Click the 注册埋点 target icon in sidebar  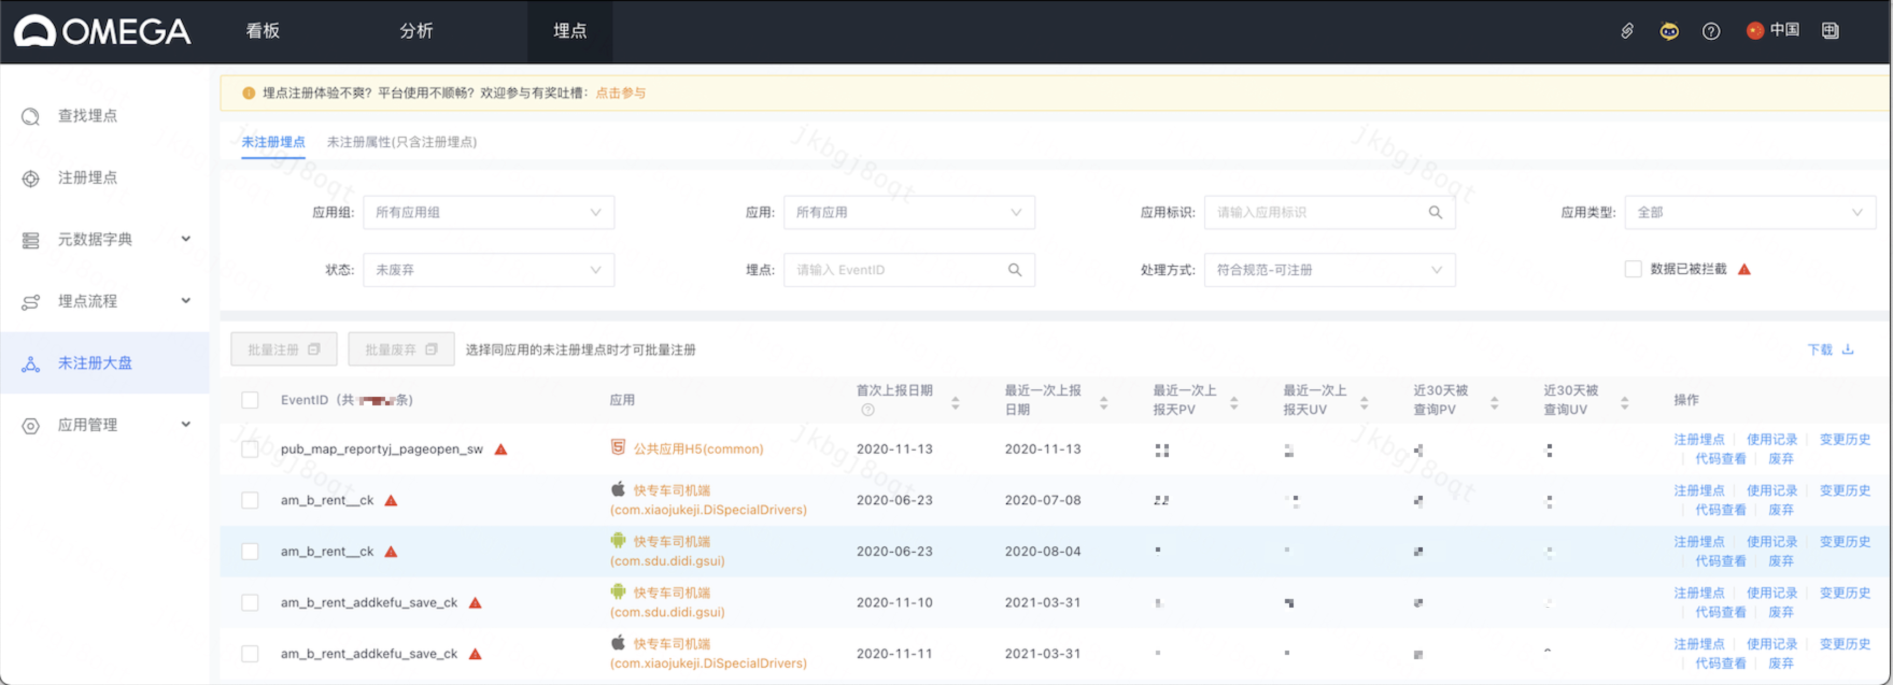[x=30, y=179]
